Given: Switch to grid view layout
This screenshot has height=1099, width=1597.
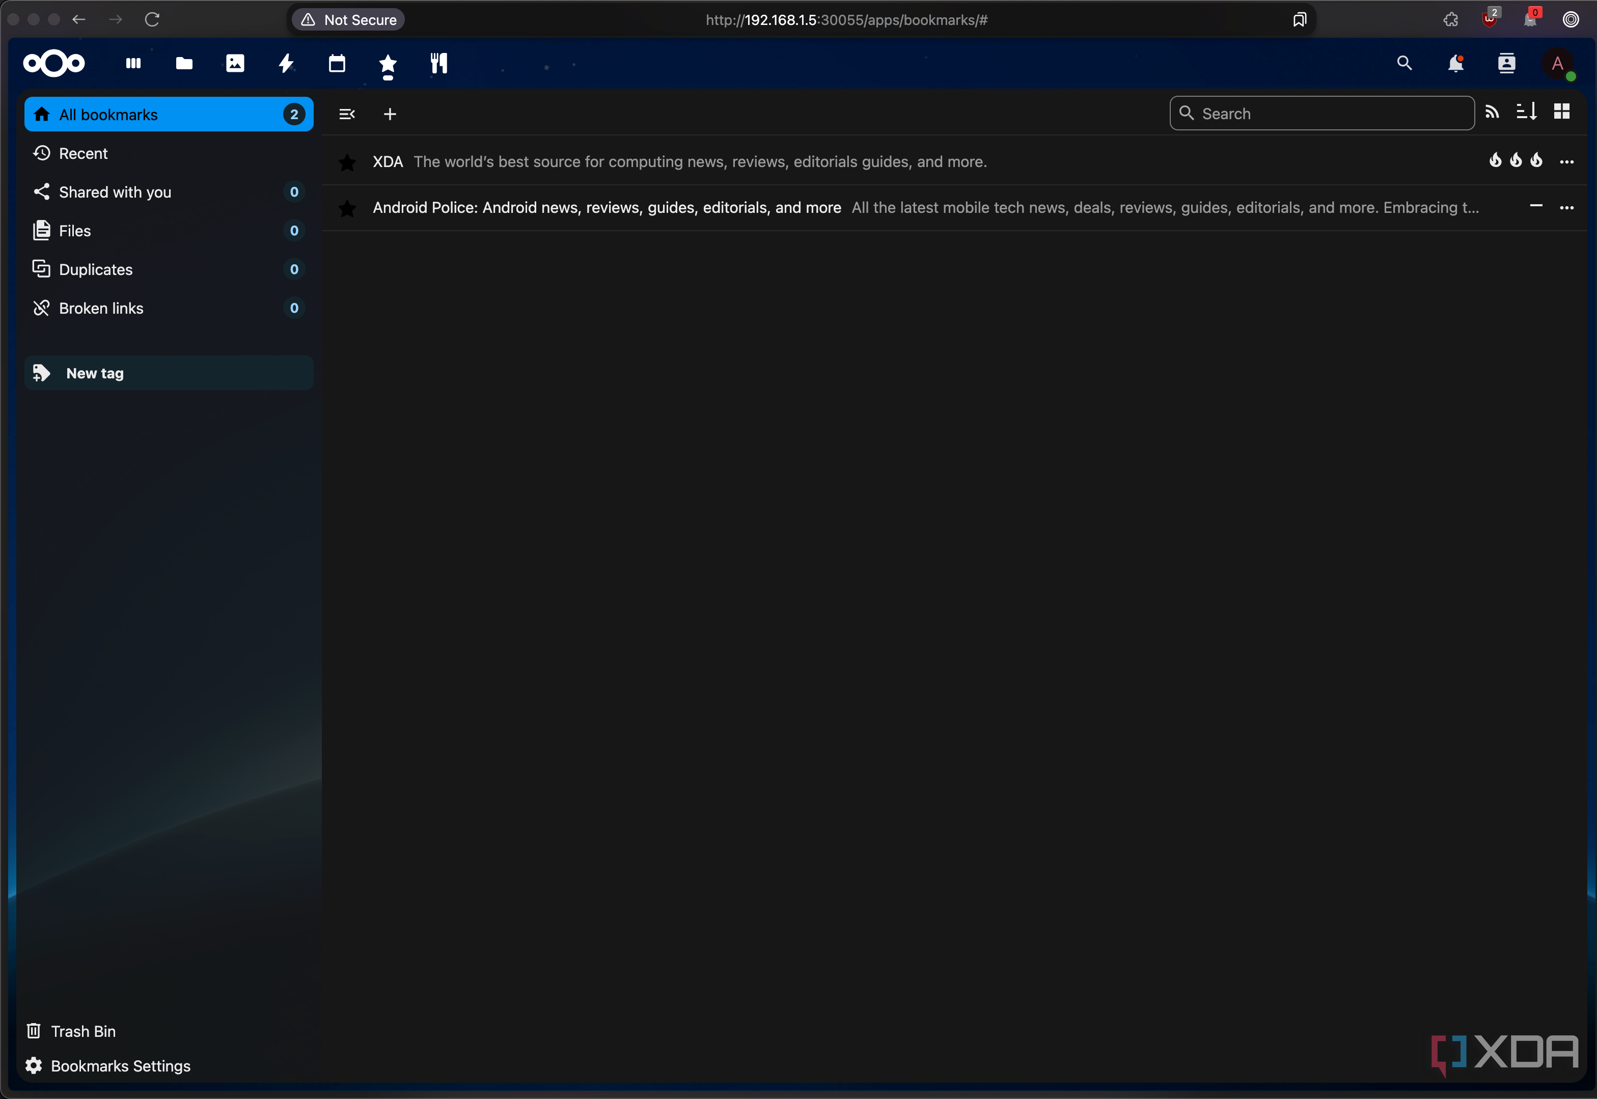Looking at the screenshot, I should click(x=1562, y=112).
